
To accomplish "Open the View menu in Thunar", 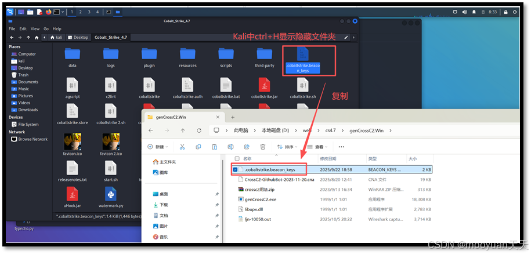I will 35,29.
